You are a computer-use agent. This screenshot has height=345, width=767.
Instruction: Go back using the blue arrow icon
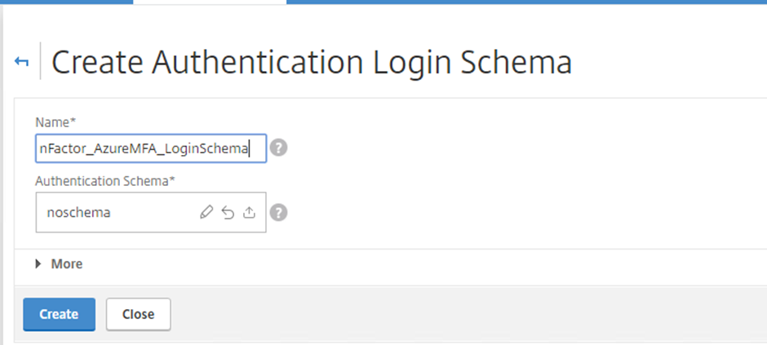pyautogui.click(x=21, y=61)
